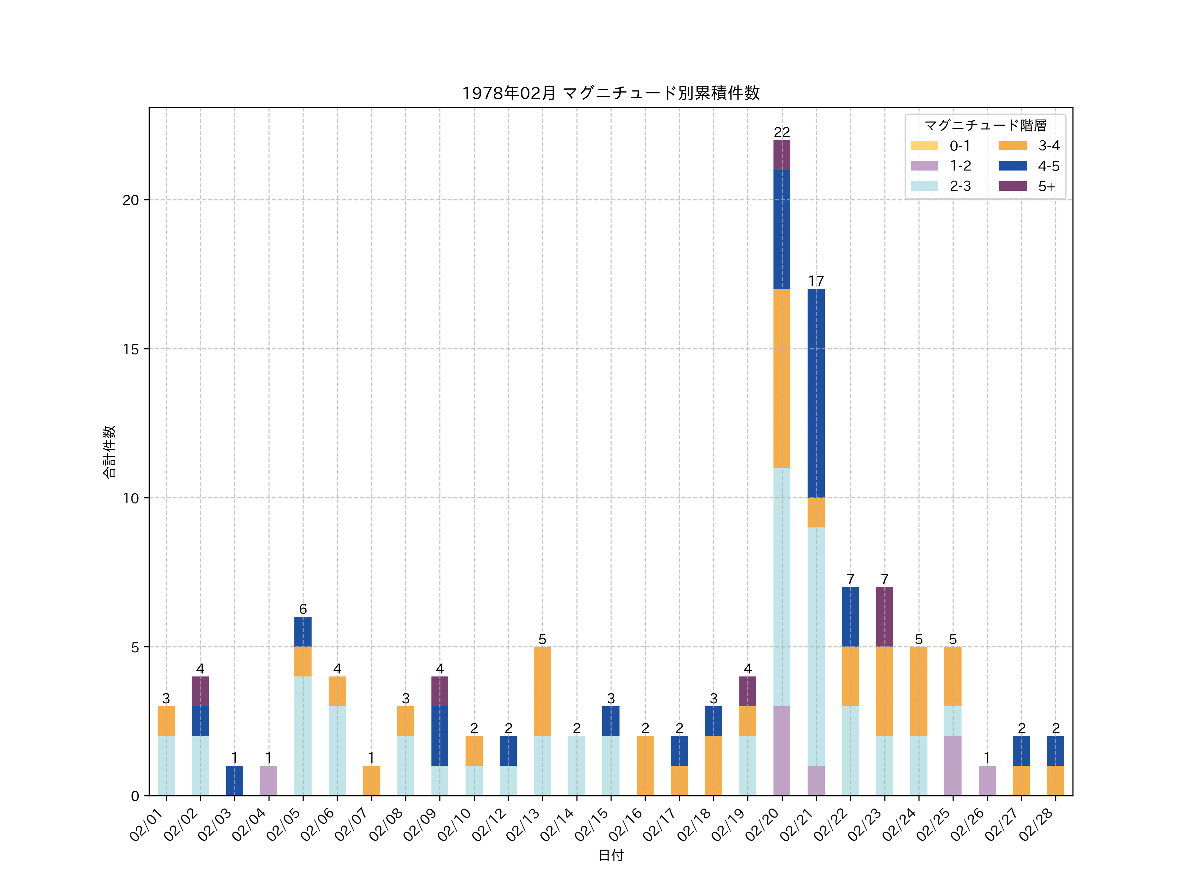Click the 02/01 x-axis date label
This screenshot has height=894, width=1192.
[x=147, y=824]
